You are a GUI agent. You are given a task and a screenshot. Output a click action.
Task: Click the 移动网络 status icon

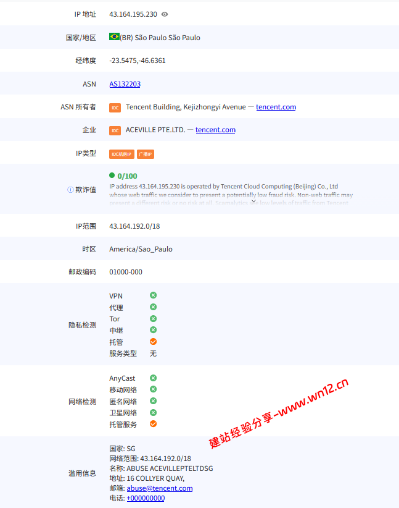click(154, 389)
